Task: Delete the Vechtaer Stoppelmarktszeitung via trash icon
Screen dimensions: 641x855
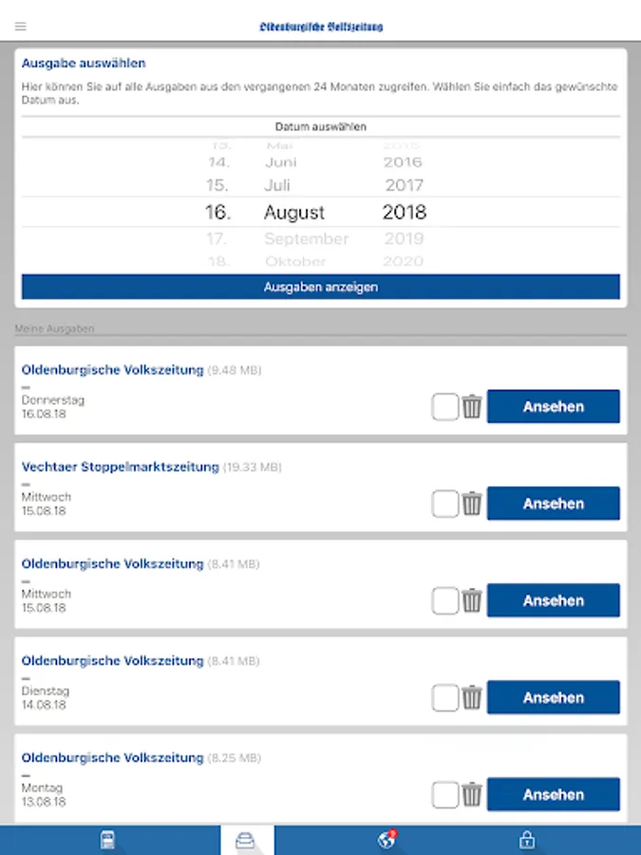Action: (472, 503)
